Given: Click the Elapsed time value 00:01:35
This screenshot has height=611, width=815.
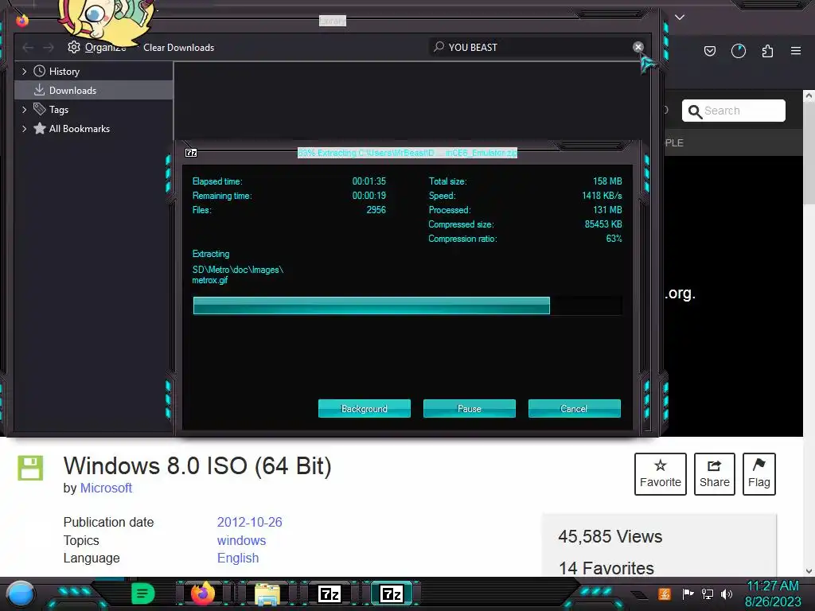Looking at the screenshot, I should [x=369, y=181].
